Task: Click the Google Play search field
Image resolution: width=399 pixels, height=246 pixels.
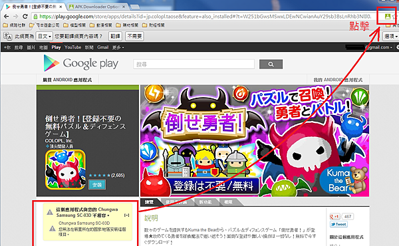Action: [194, 64]
